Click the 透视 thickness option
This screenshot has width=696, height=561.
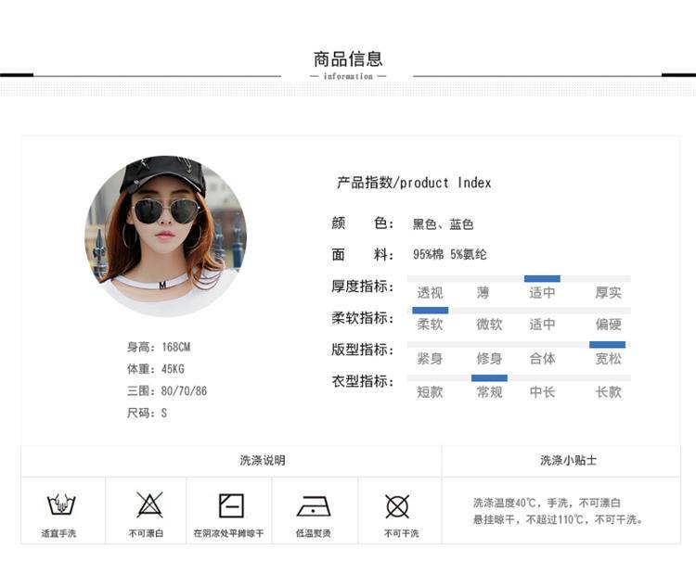430,292
